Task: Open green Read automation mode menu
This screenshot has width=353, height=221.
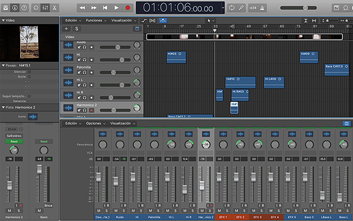Action: click(x=14, y=142)
